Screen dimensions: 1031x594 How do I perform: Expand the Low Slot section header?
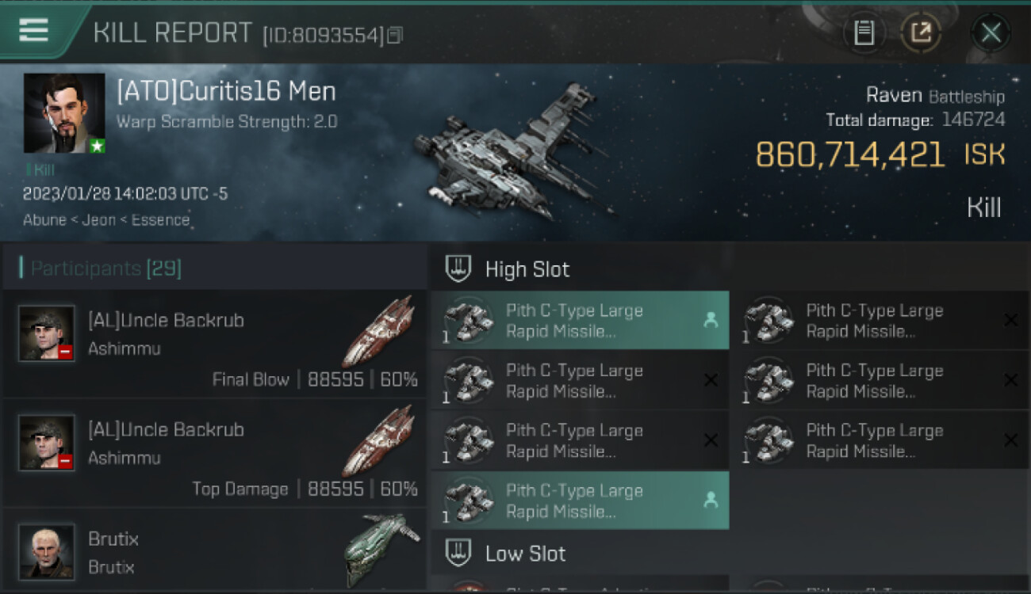tap(730, 554)
